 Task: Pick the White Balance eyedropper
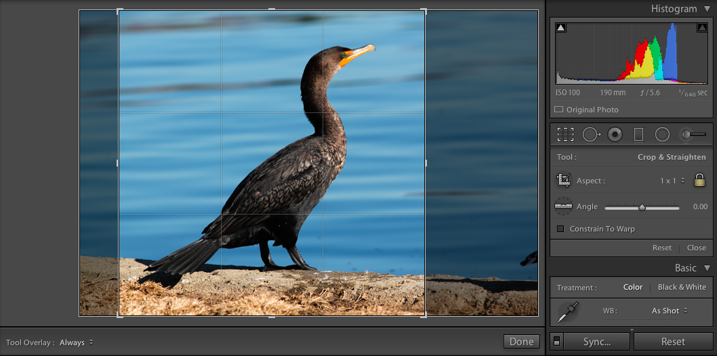[x=569, y=312]
